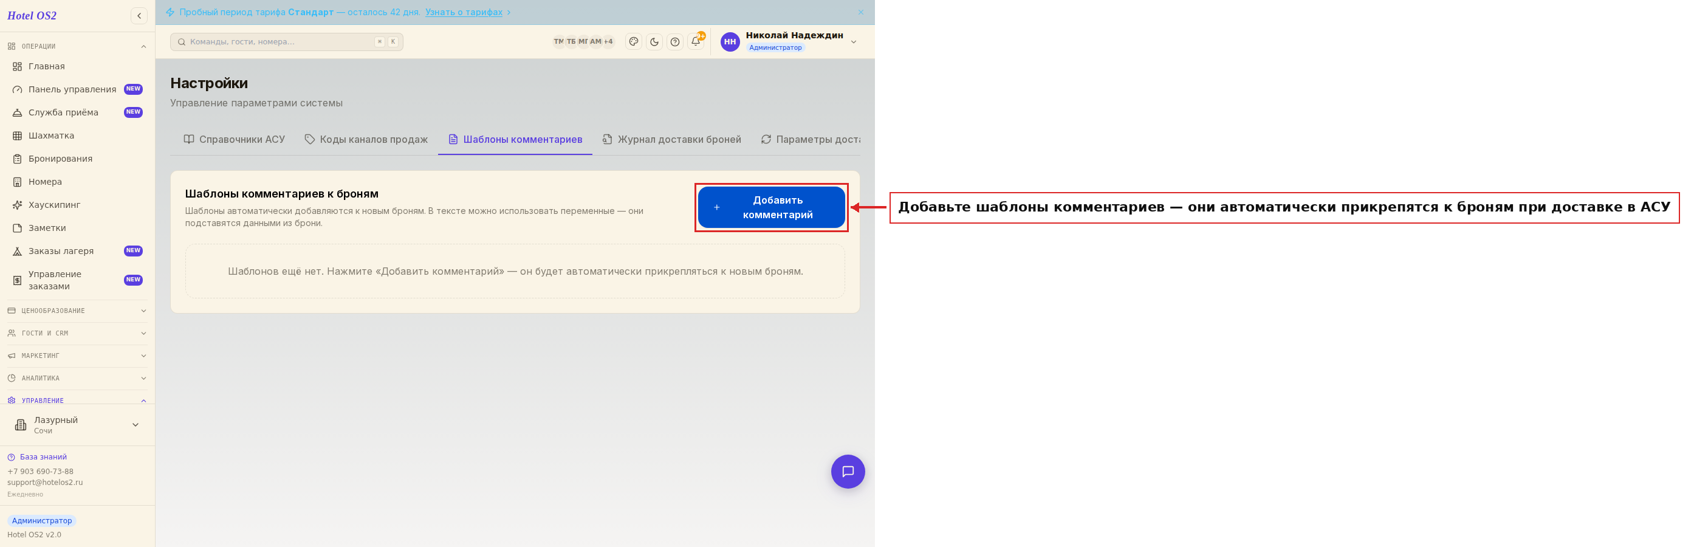Switch to Журнал доставки броней tab
Viewport: 1694px width, 547px height.
pos(671,139)
